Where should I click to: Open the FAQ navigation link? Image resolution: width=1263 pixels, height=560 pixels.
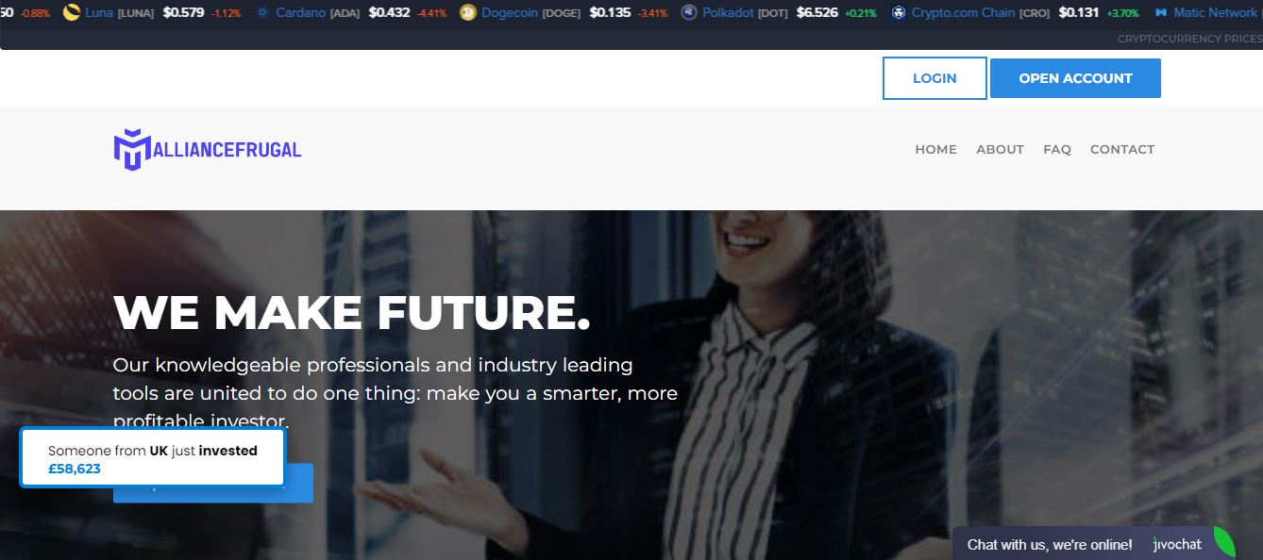click(1057, 149)
